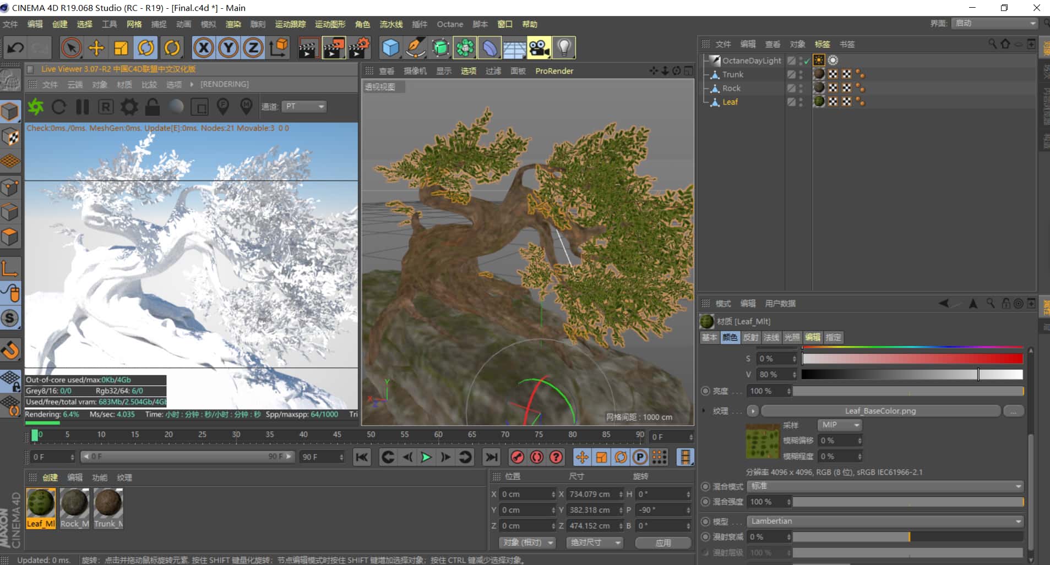
Task: Click Leaf_BaseColor.png texture button
Action: tap(880, 411)
